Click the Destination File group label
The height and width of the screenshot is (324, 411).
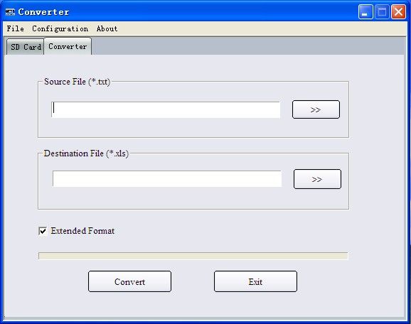tap(86, 153)
